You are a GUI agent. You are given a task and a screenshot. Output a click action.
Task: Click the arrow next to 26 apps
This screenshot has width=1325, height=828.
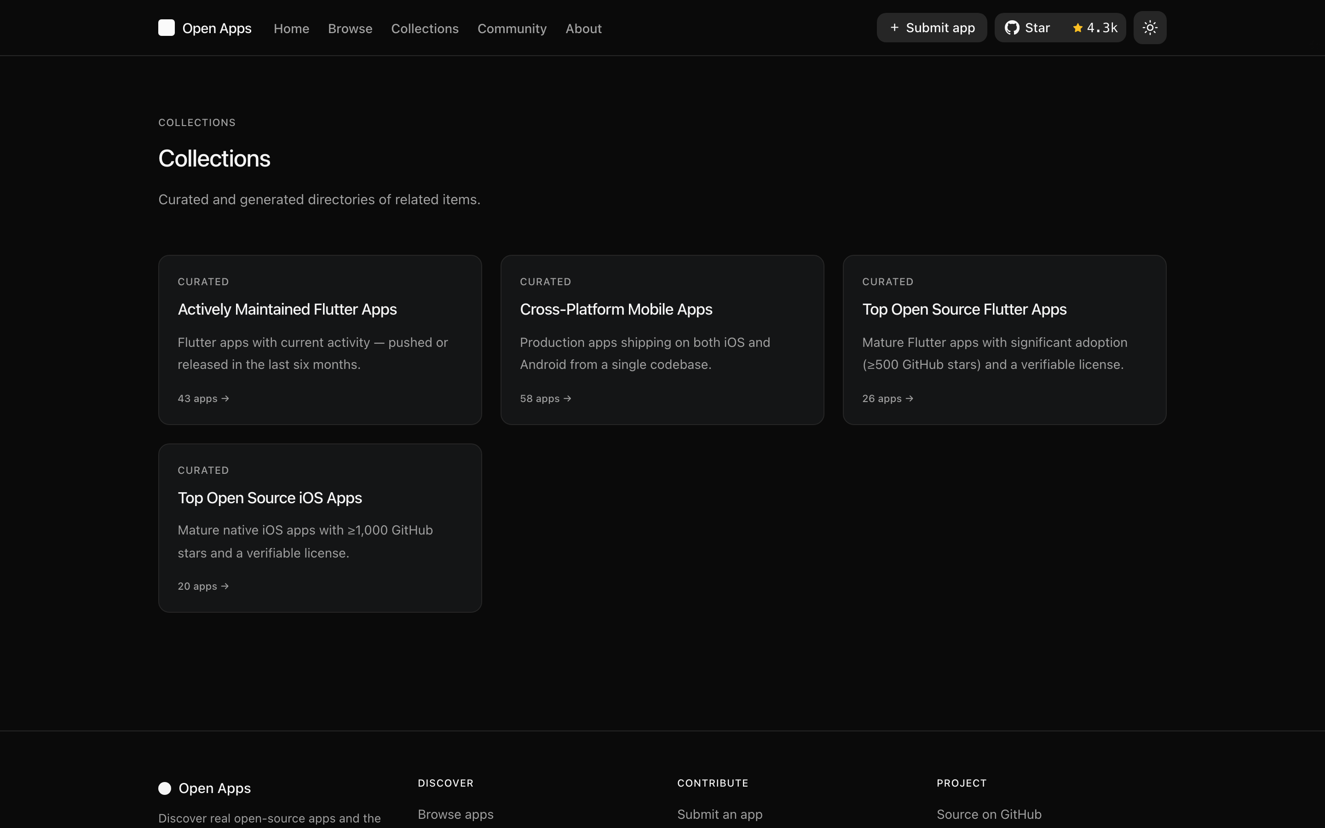(910, 399)
